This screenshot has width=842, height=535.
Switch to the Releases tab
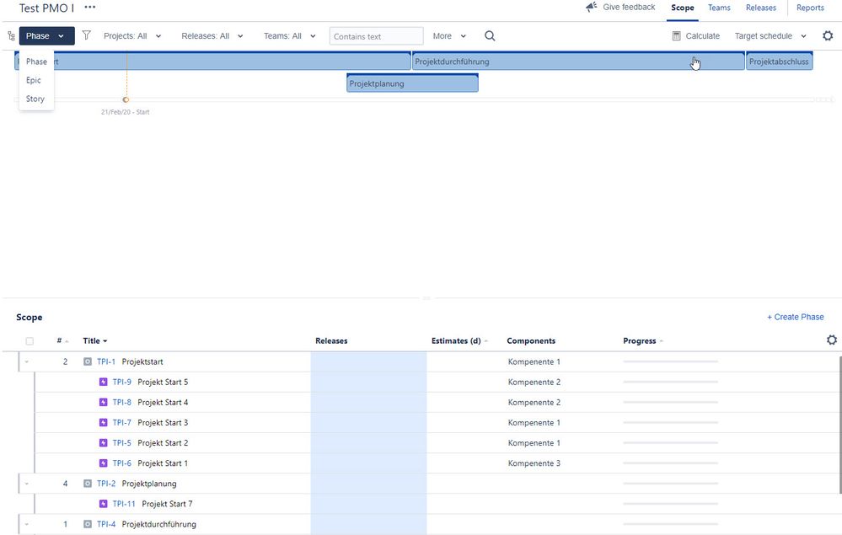coord(761,8)
